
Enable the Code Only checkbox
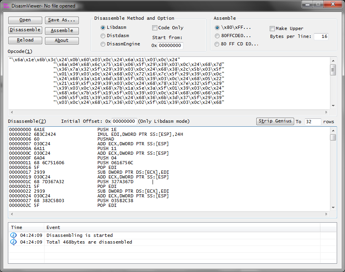pyautogui.click(x=155, y=28)
